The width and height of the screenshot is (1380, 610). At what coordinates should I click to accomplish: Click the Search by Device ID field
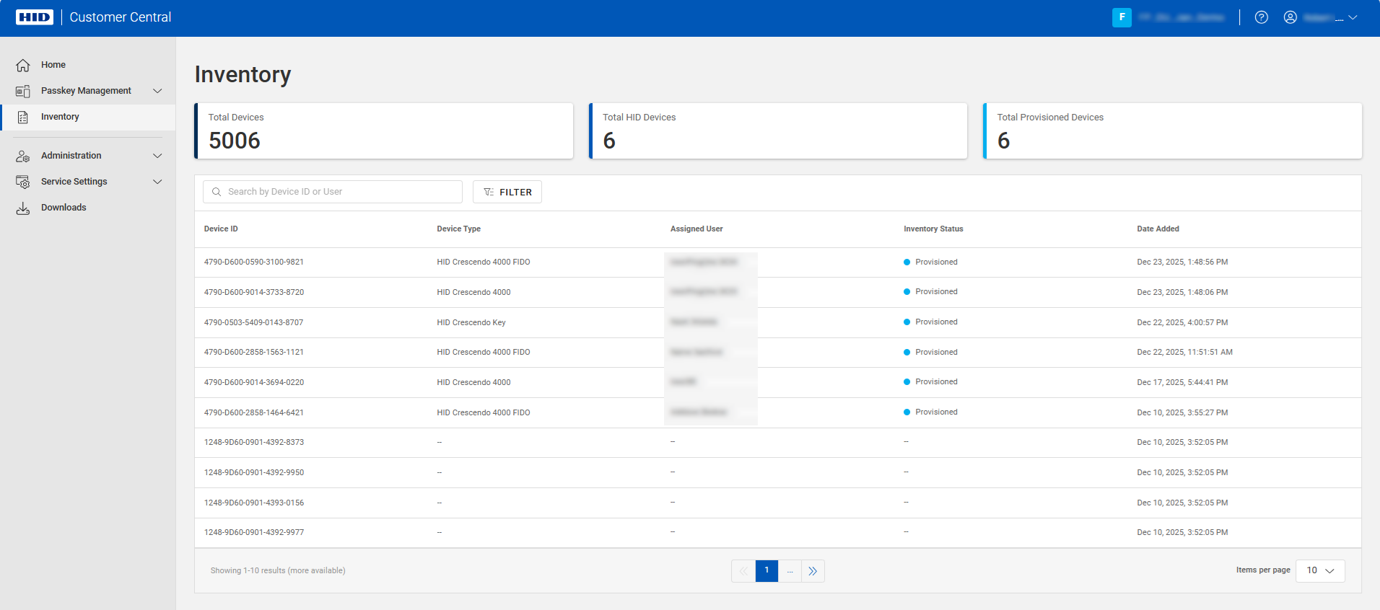[x=339, y=192]
